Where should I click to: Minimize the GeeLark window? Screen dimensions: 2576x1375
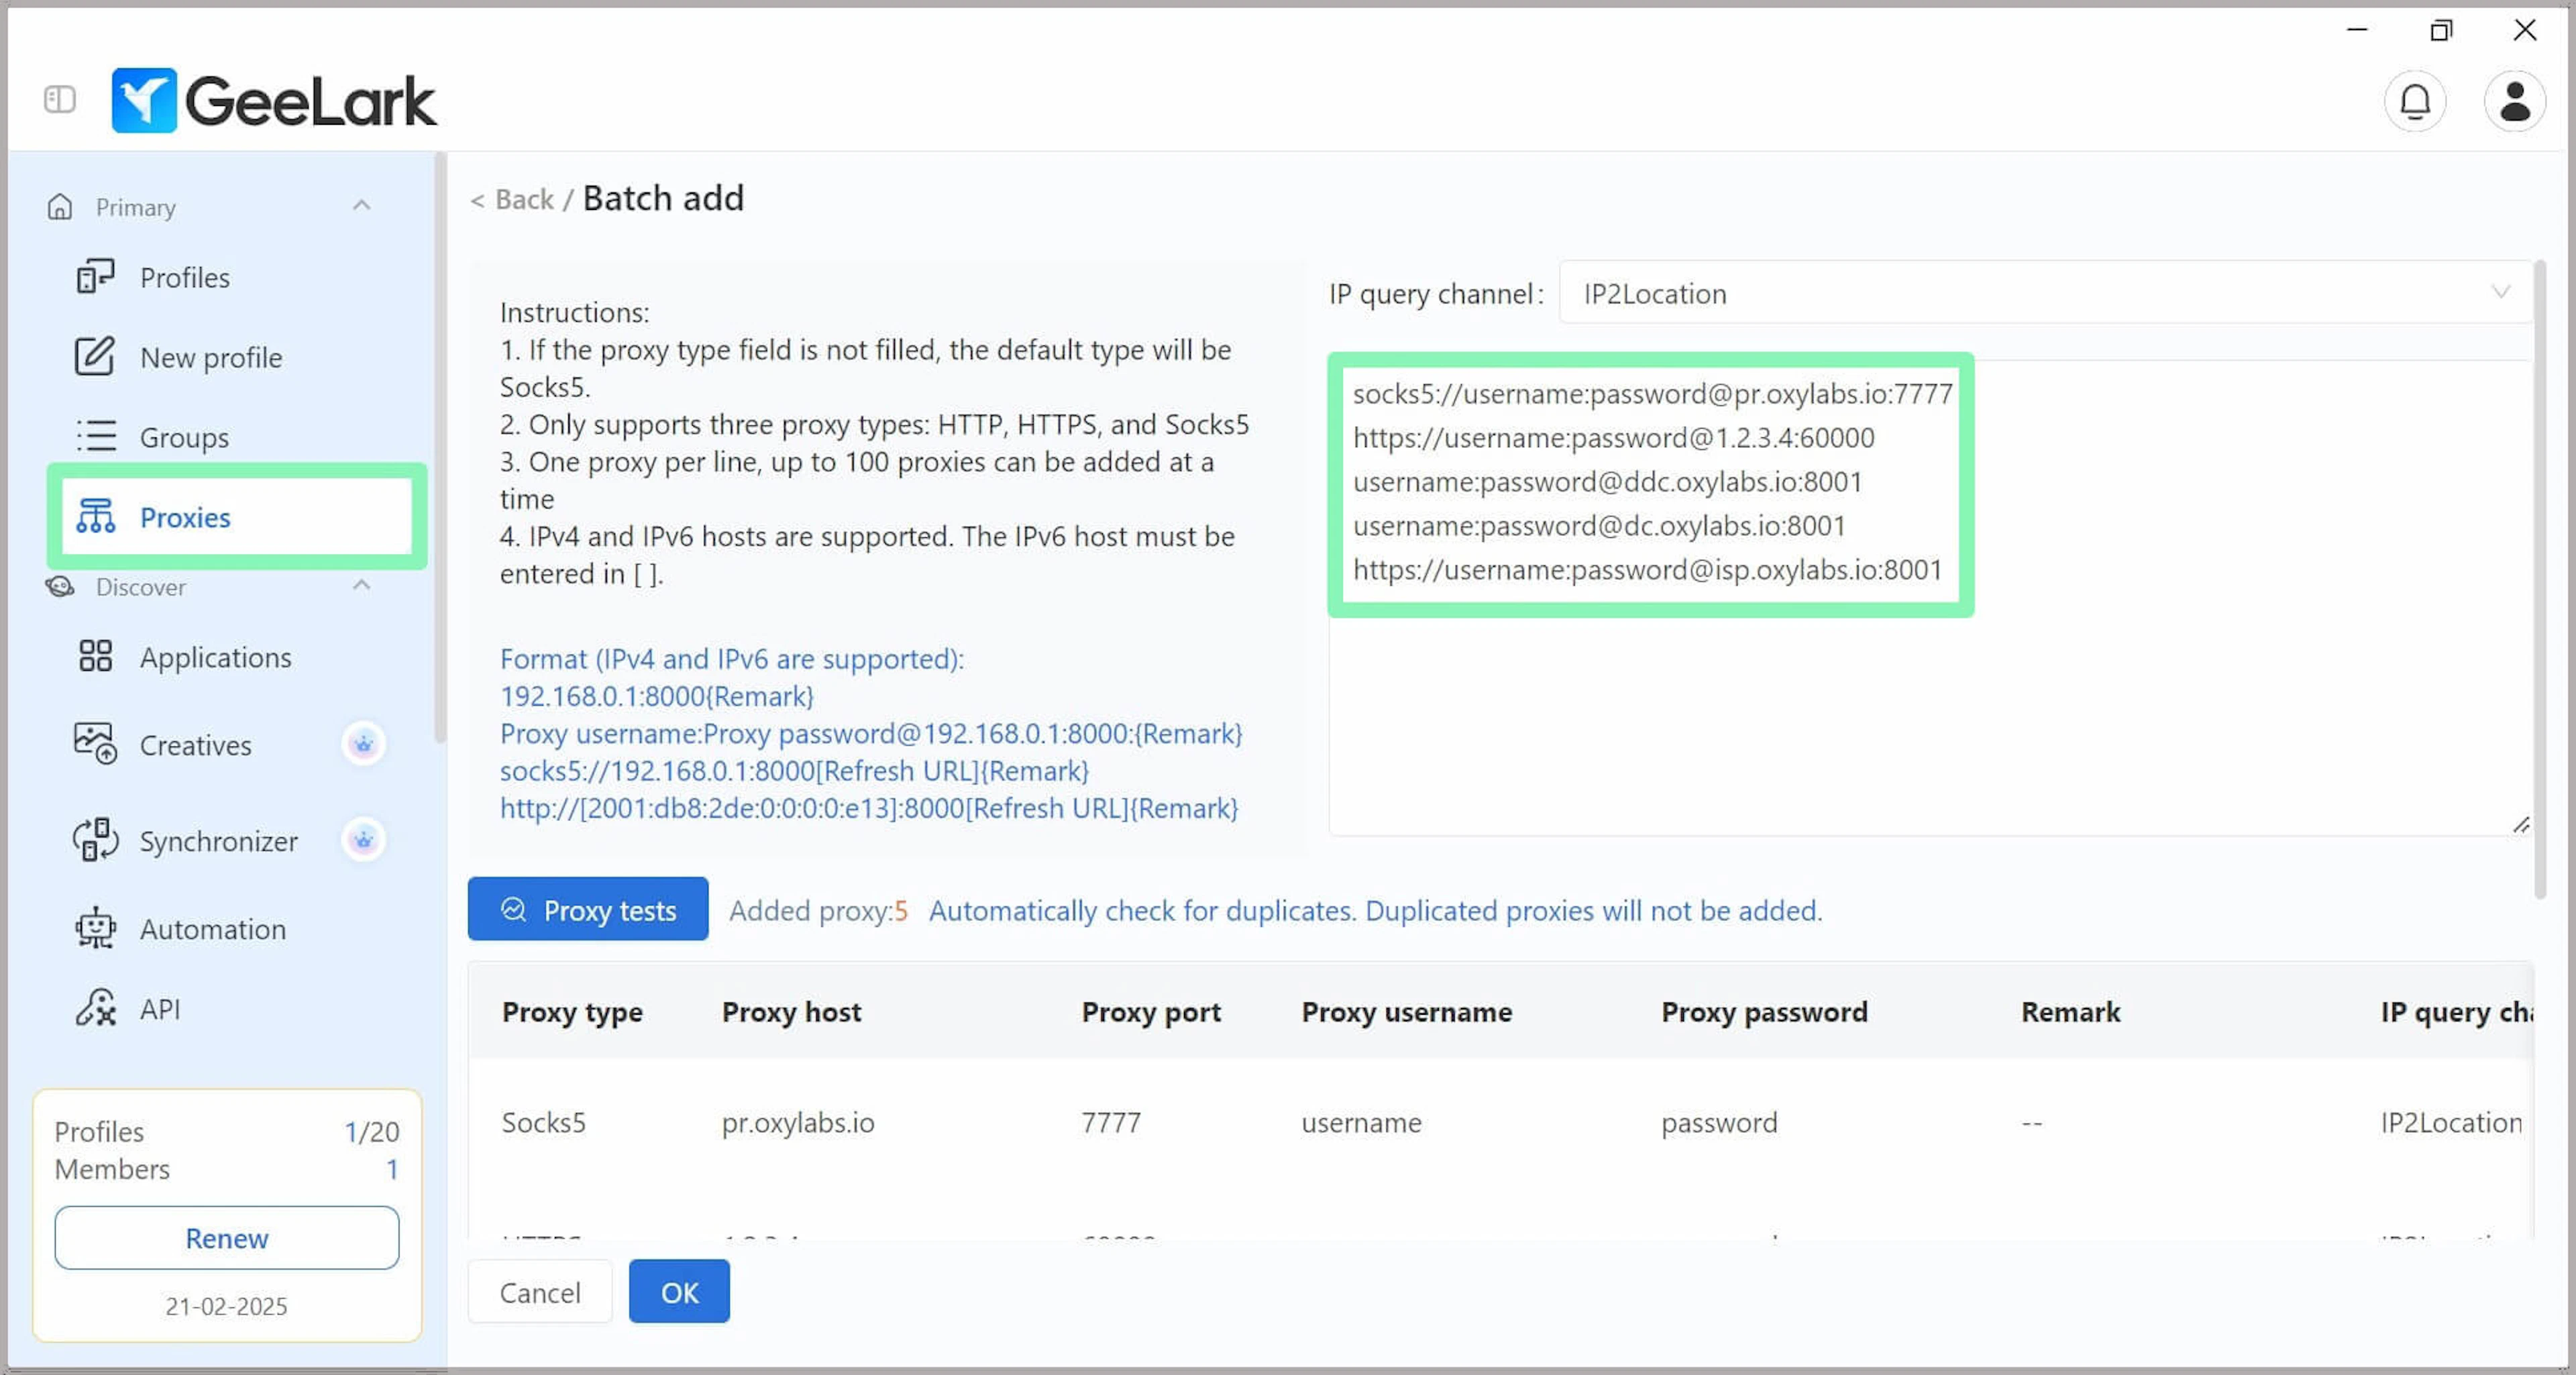pos(2357,30)
